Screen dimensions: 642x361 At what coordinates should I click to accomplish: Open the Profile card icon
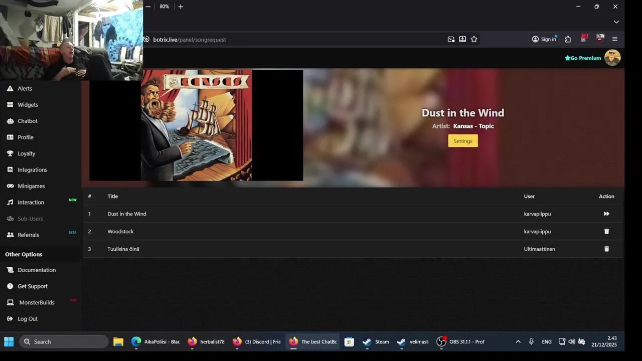pos(10,137)
